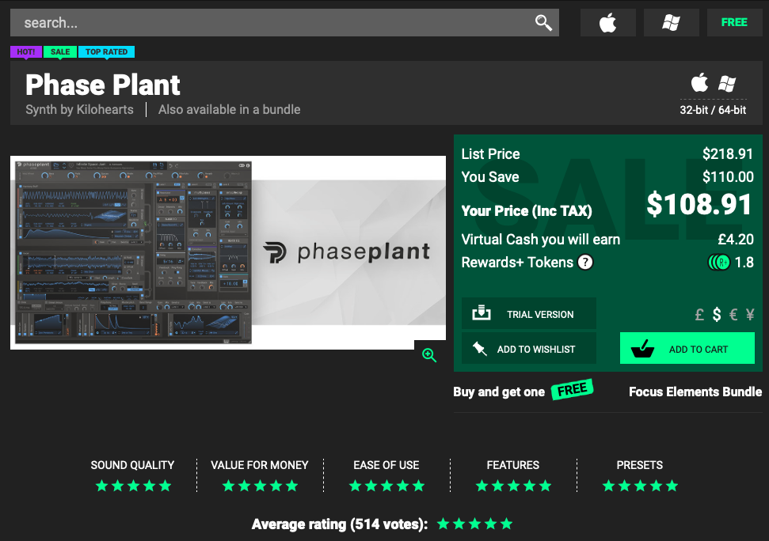Click the 'Buy and get one' text

click(x=499, y=392)
